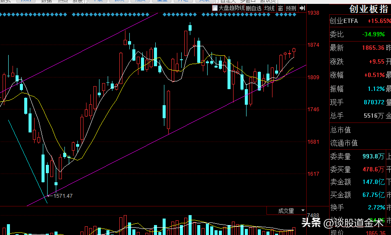Click the 2.72% turnover value
This screenshot has width=391, height=235.
pyautogui.click(x=377, y=207)
